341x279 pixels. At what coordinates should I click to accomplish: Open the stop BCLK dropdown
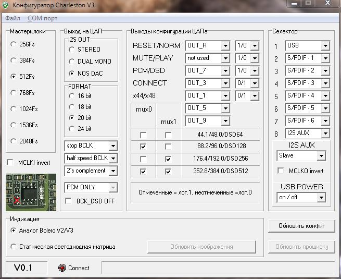(x=91, y=145)
